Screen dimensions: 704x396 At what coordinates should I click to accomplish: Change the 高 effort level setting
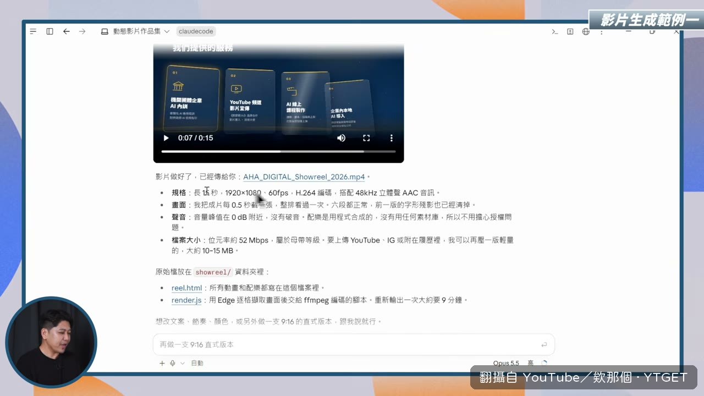click(x=531, y=363)
